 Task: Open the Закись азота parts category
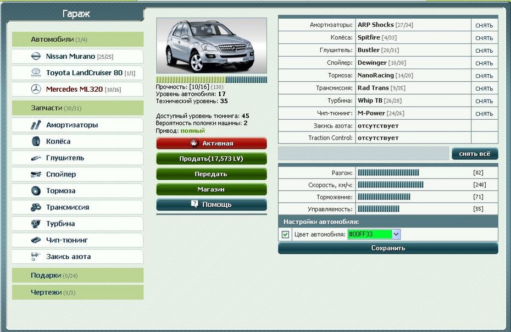point(77,256)
